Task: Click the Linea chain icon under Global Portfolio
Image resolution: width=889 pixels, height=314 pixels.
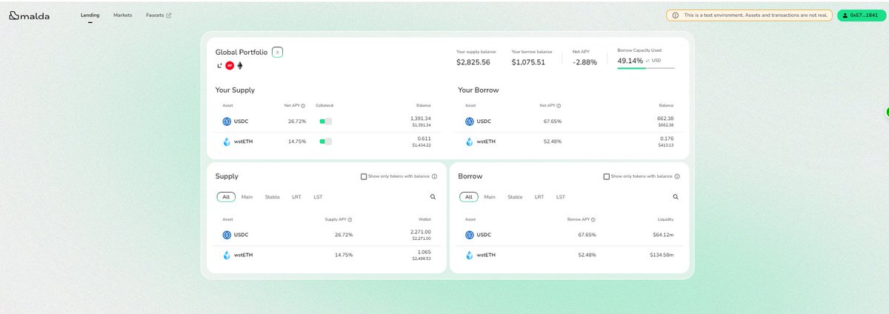Action: (x=219, y=65)
